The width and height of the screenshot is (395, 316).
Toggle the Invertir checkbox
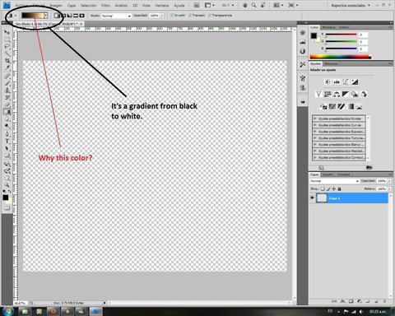pyautogui.click(x=172, y=16)
